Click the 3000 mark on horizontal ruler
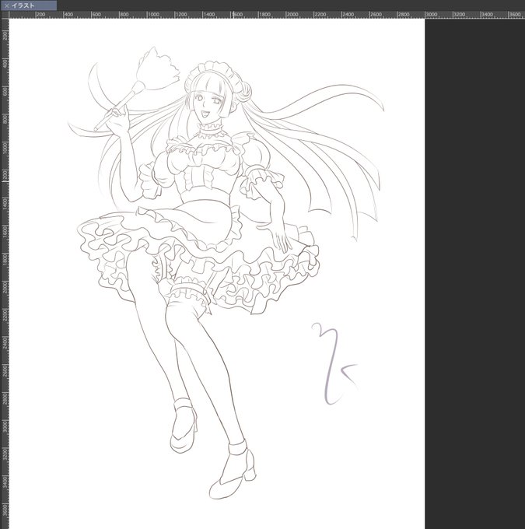This screenshot has height=529, width=525. click(x=431, y=15)
